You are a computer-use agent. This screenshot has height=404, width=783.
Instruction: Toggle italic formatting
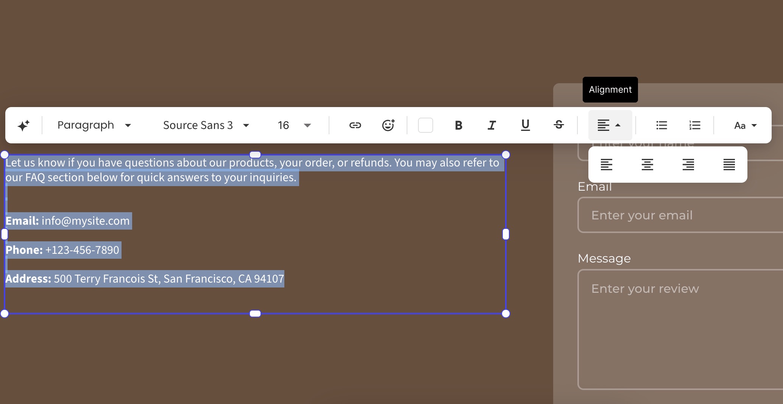click(x=492, y=125)
